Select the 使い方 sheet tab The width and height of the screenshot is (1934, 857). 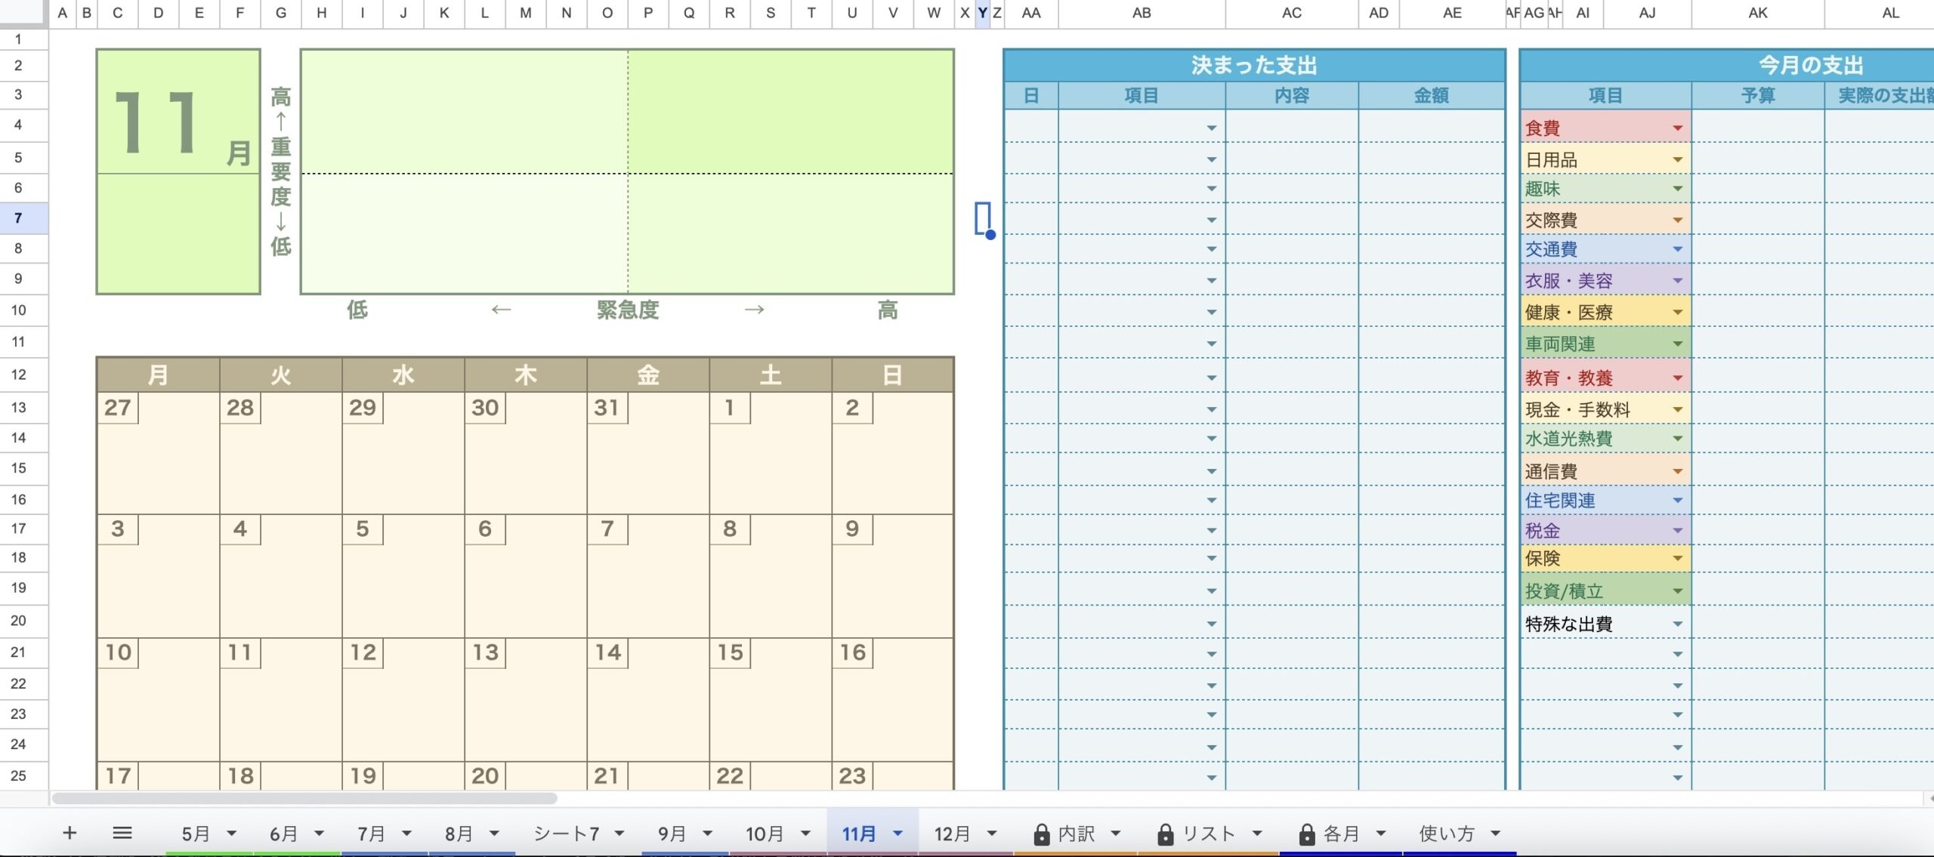point(1447,834)
